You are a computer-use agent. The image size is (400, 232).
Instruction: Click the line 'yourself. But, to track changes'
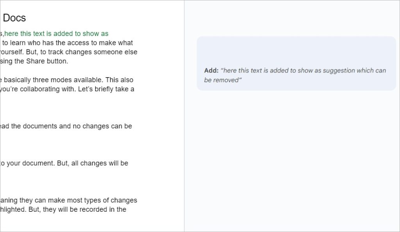(68, 52)
